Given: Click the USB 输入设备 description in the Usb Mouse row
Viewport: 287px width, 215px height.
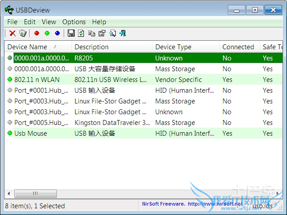Looking at the screenshot, I should click(x=95, y=133).
